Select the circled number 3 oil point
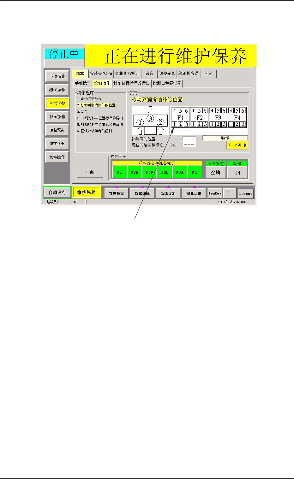 (x=151, y=119)
